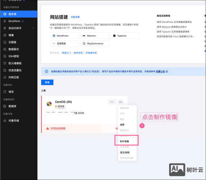The width and height of the screenshot is (206, 180).
Task: Click the 登录 button on instance card
Action: coord(112,102)
